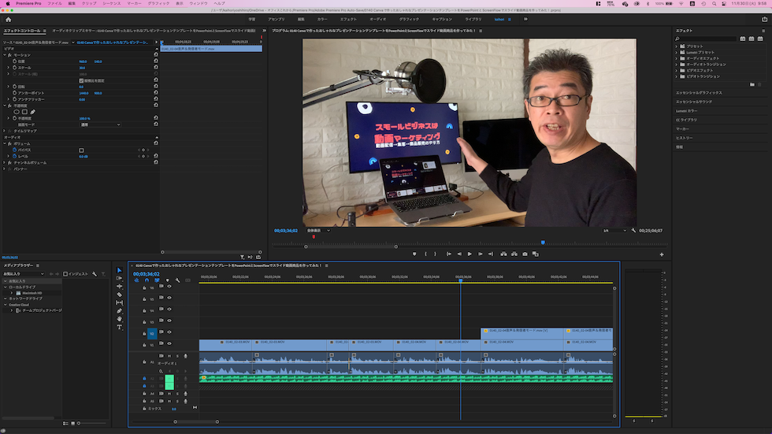Select the Razor tool in the tools panel
The width and height of the screenshot is (772, 434).
point(120,295)
